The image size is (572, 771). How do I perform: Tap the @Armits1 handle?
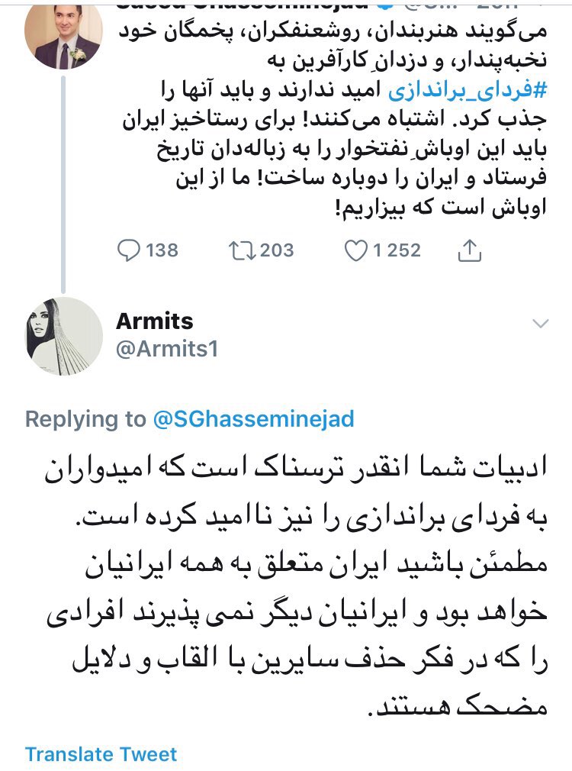167,349
